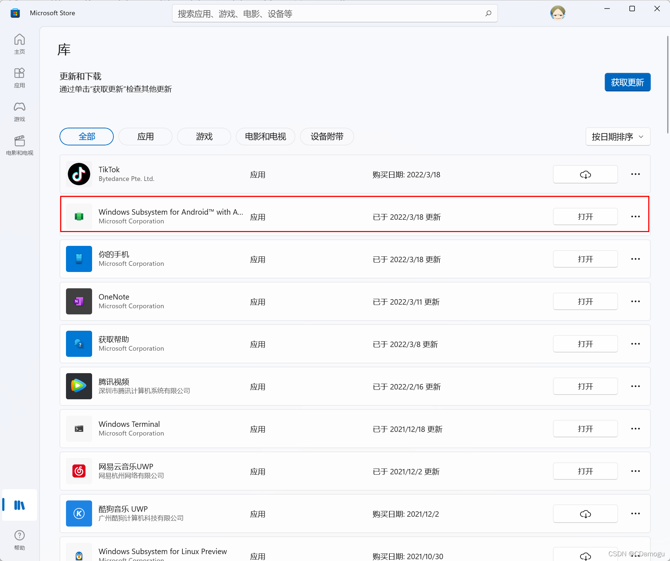
Task: Click the 酷狗音乐 UWP app icon
Action: point(79,513)
